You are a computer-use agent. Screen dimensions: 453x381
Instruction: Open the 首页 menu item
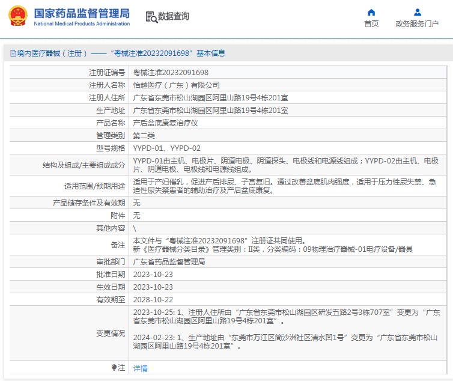click(x=371, y=24)
